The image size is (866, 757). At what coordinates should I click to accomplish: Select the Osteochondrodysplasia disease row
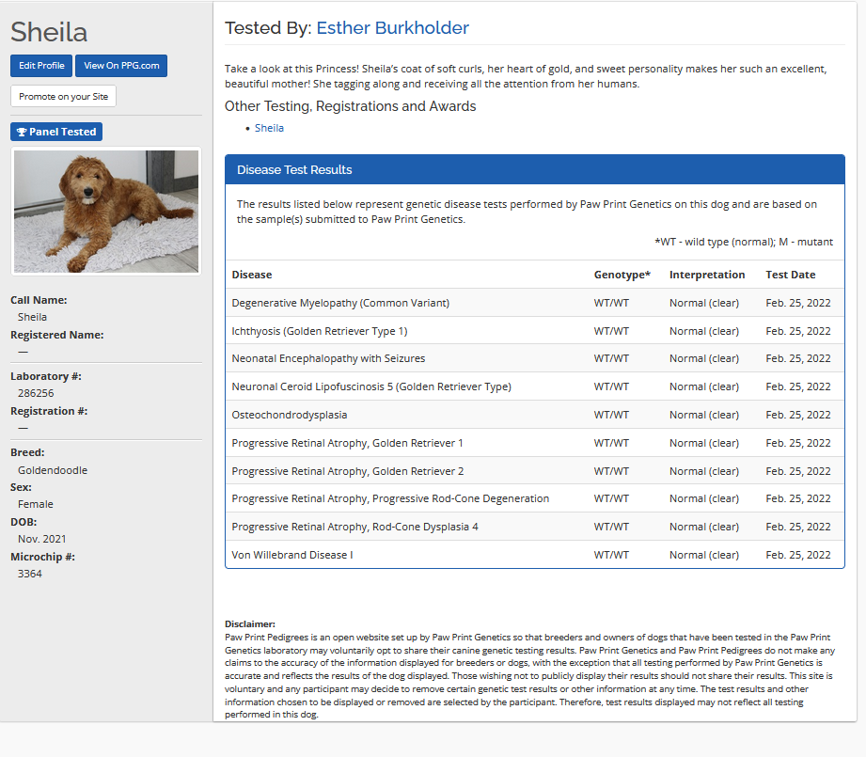coord(289,415)
